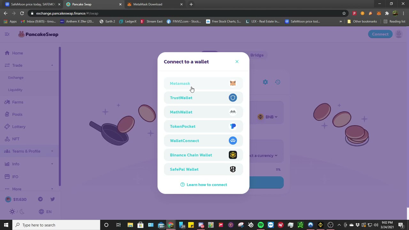This screenshot has height=230, width=409.
Task: Select MathWallet from the wallet list
Action: click(203, 112)
